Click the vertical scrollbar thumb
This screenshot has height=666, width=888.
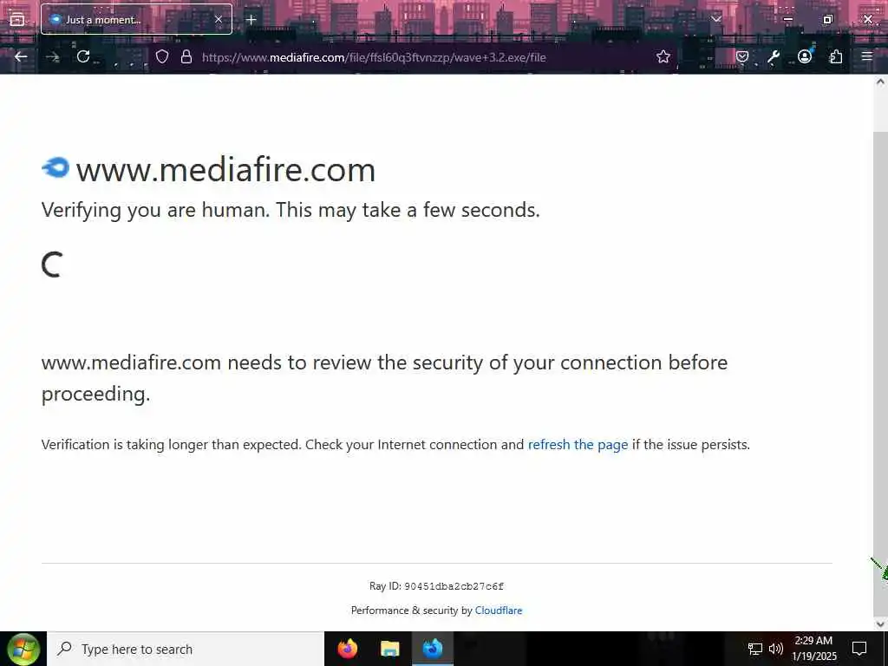tap(880, 374)
